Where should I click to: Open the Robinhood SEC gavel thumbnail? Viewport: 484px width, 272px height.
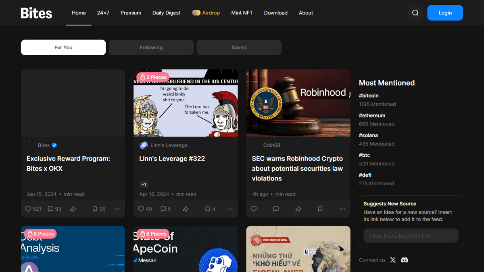pos(298,103)
